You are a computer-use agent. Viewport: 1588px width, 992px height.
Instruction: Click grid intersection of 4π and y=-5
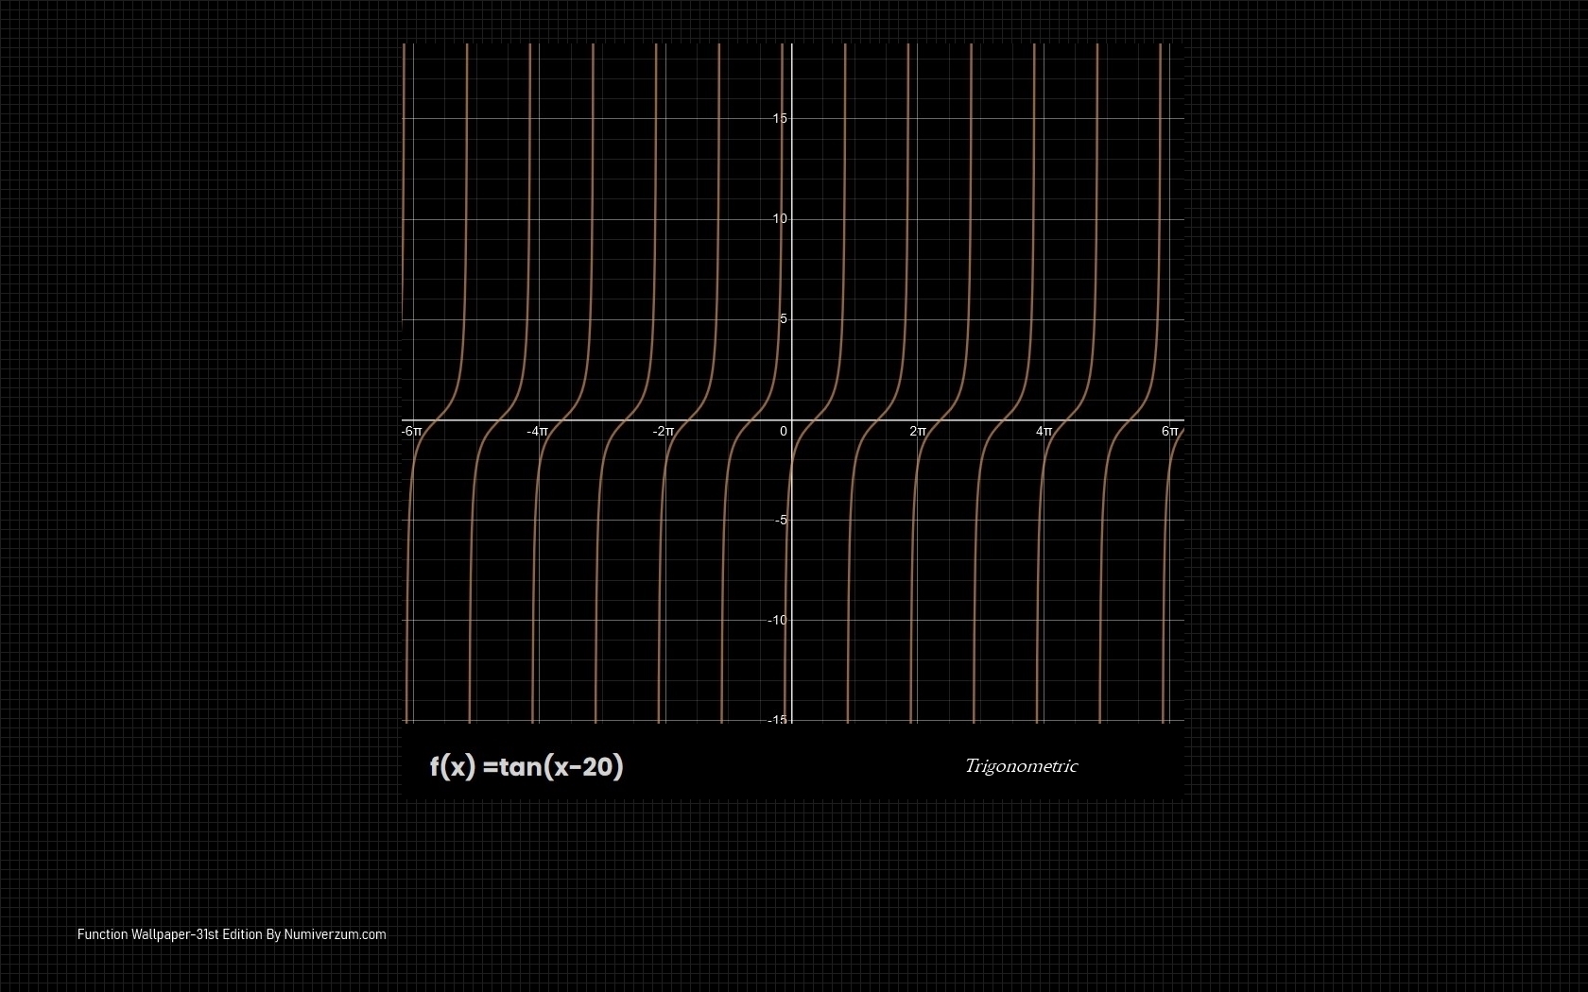point(1044,521)
